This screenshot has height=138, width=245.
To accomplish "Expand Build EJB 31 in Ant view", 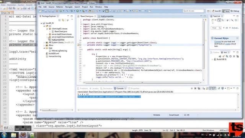I will [212, 59].
